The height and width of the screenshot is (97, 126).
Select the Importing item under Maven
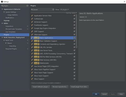(12, 46)
